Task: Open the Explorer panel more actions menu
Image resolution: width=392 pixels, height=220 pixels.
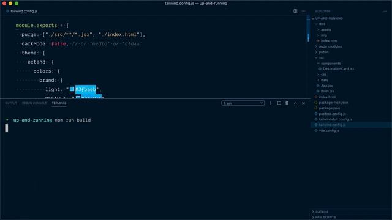Action: 385,11
